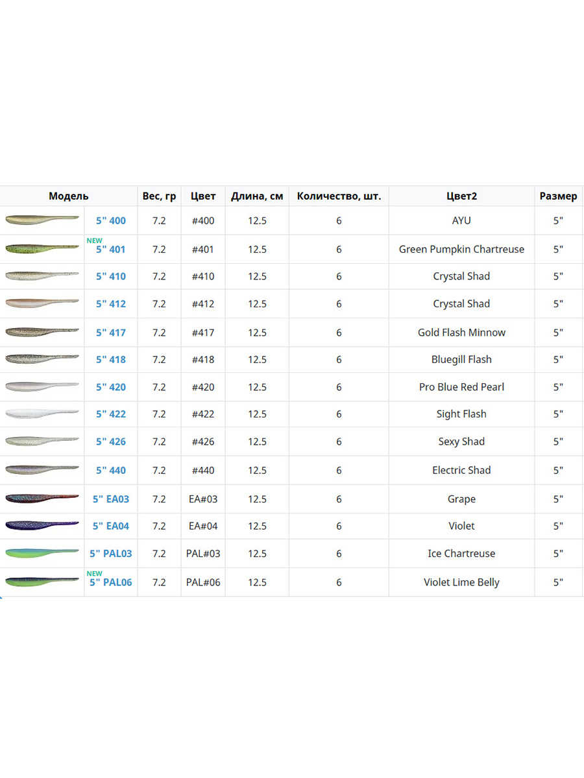This screenshot has width=584, height=778.
Task: Click the AYU lure thumbnail image
Action: (42, 220)
